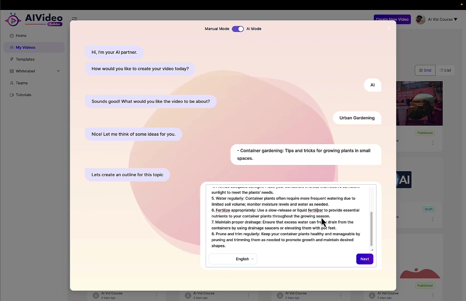Click inside the outline text area
The width and height of the screenshot is (466, 301).
[x=288, y=218]
